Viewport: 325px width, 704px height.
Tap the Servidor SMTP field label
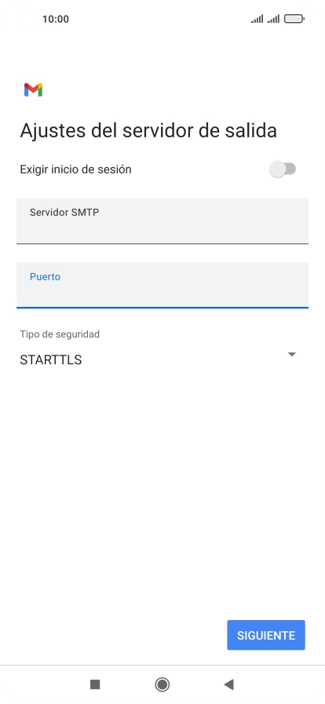[64, 213]
